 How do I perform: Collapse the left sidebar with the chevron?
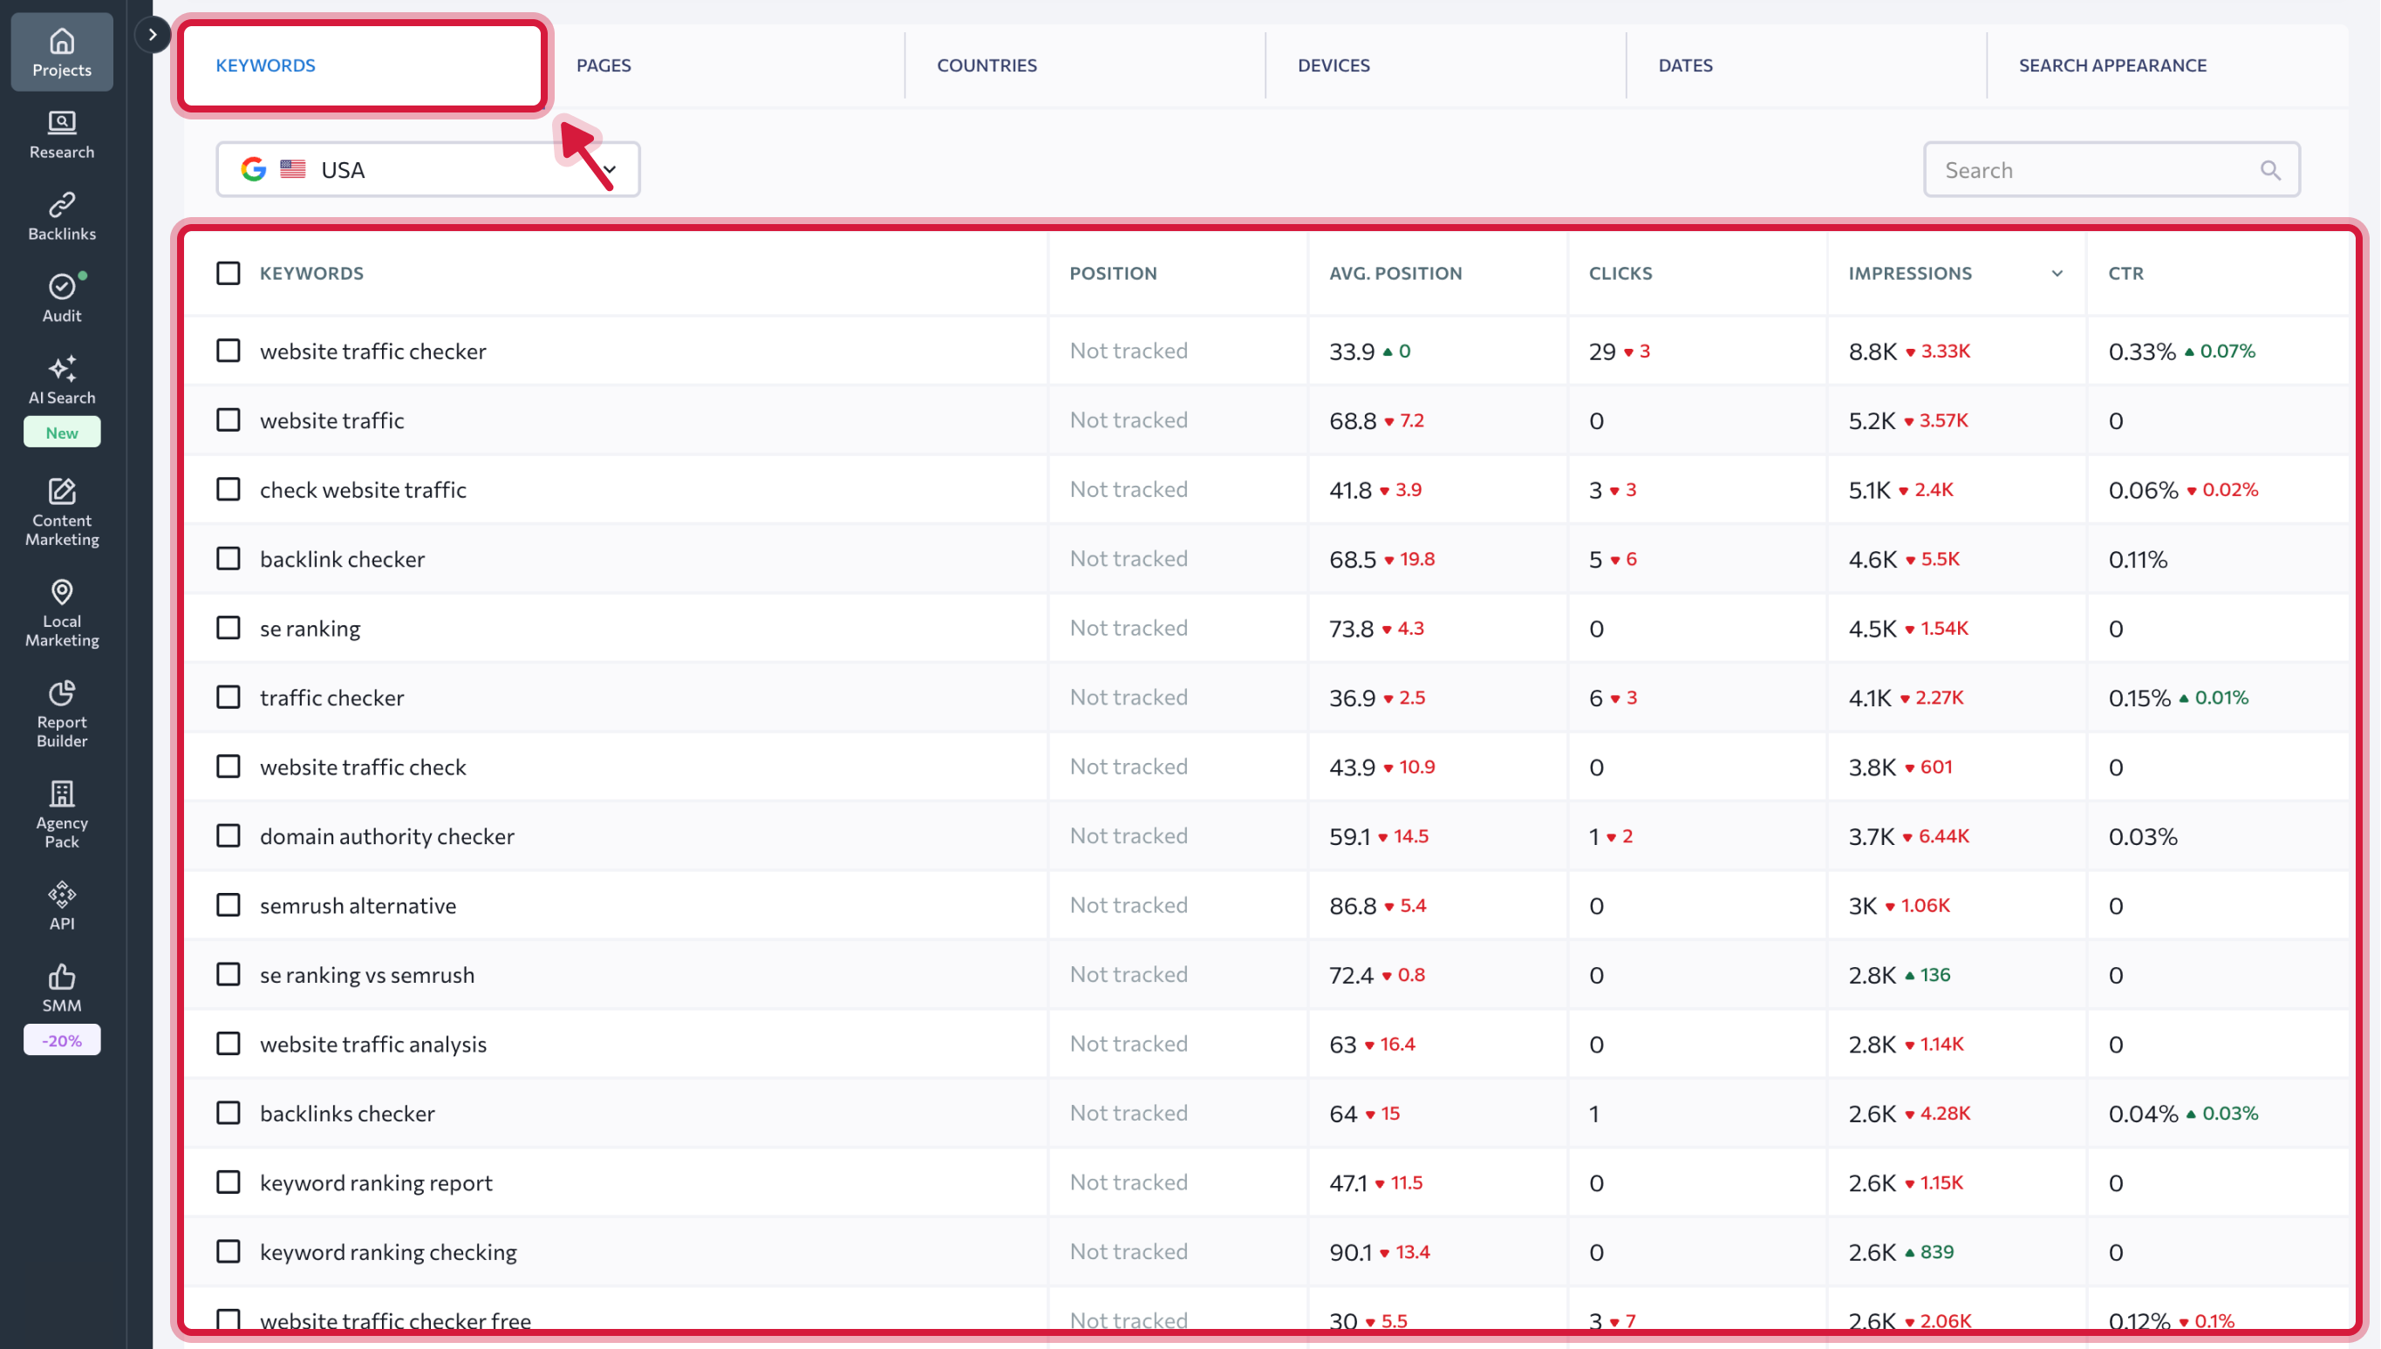pos(152,34)
